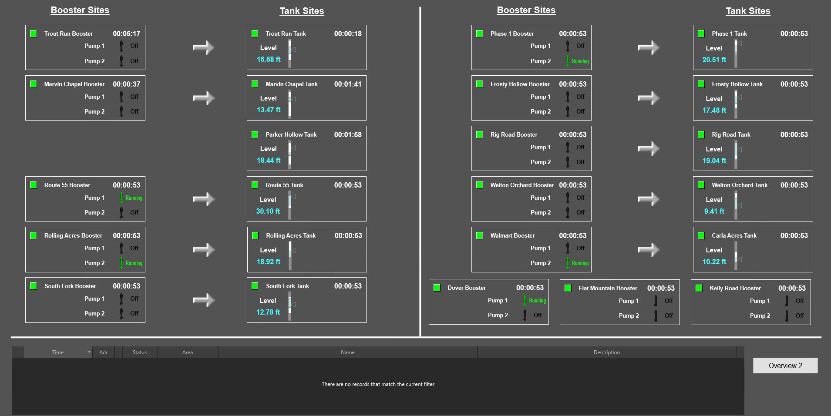Click the arrow icon linking South Fork Booster to its tank
The image size is (831, 416).
pos(203,300)
